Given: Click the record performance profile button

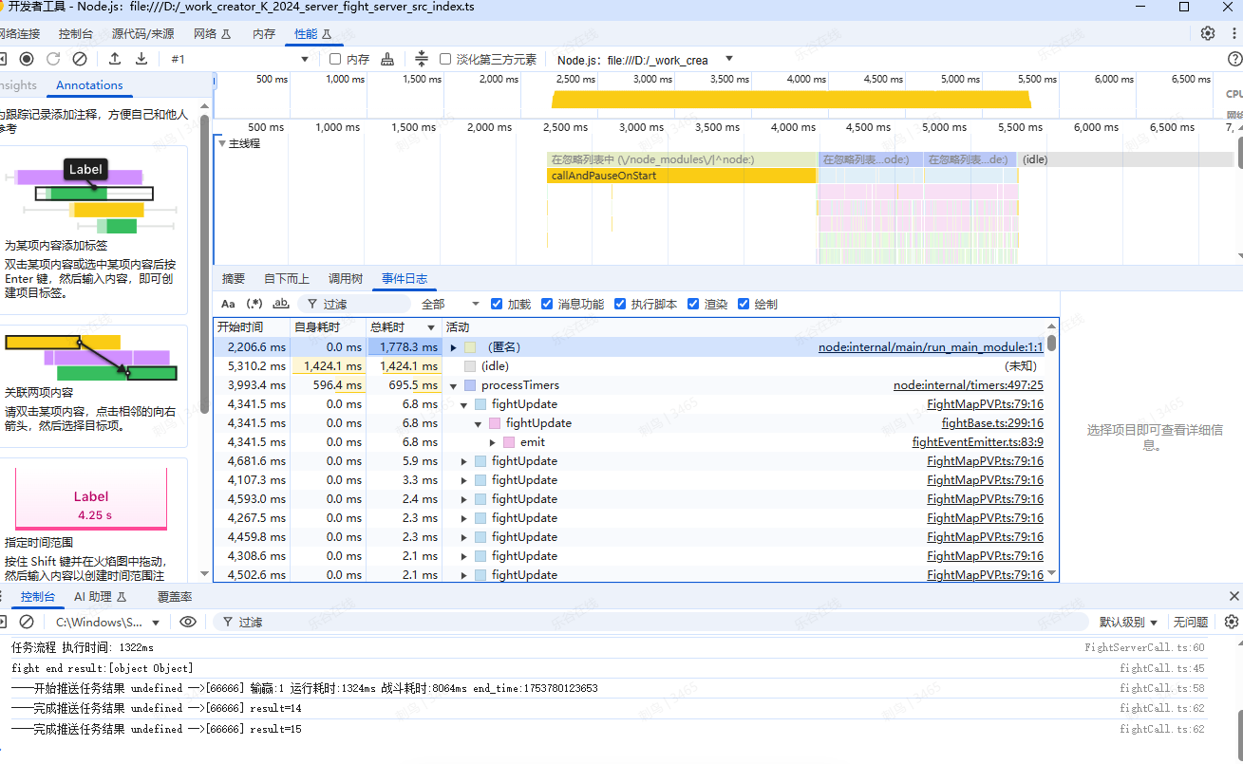Looking at the screenshot, I should (x=27, y=59).
